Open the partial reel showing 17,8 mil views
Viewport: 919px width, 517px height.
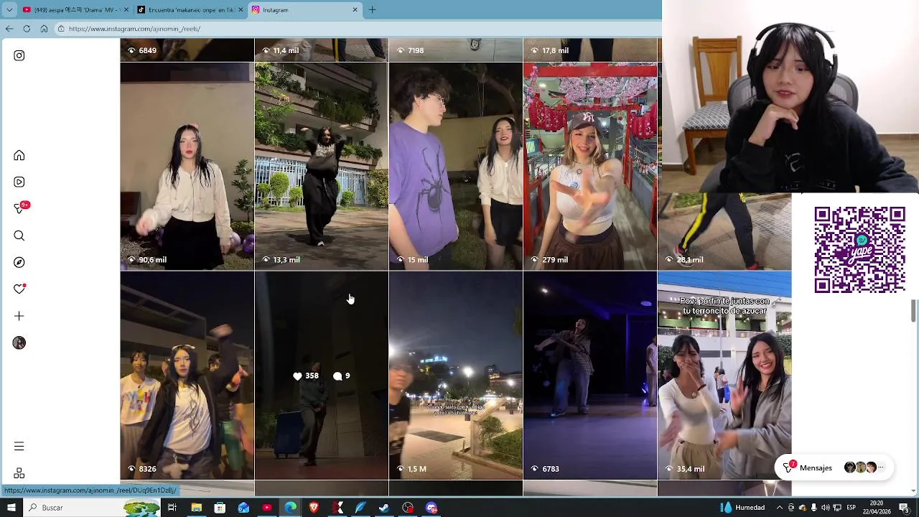tap(589, 50)
